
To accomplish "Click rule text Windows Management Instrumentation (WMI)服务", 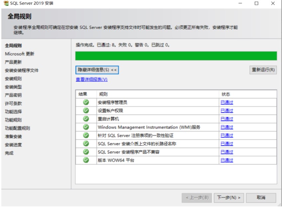I will [x=149, y=127].
